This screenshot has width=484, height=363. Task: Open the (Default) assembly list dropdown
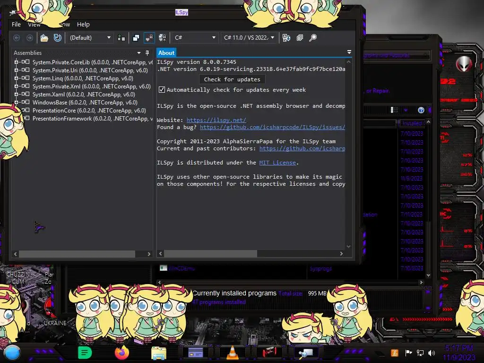90,38
